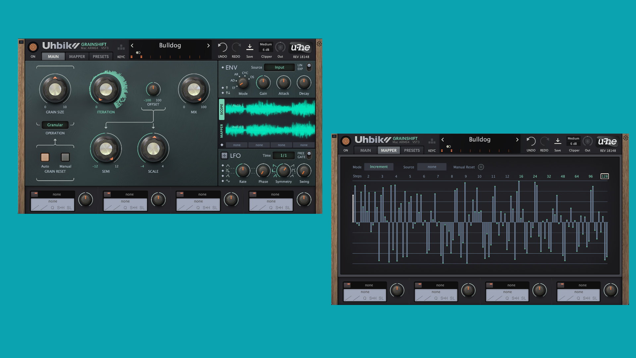Viewport: 636px width, 358px height.
Task: Open the gear settings icon on left plugin
Action: tap(319, 44)
